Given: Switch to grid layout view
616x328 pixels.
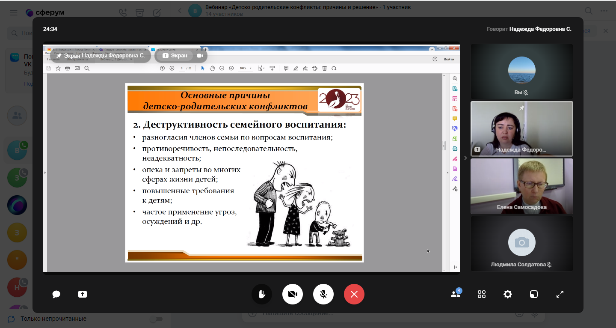Looking at the screenshot, I should pos(482,294).
